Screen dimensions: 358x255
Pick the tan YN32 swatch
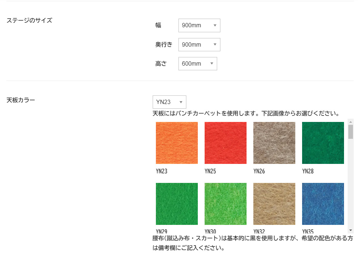coord(274,204)
